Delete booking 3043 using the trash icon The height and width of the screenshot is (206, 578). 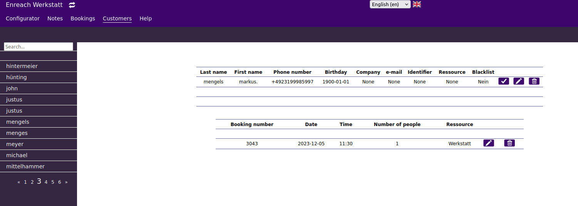tap(509, 143)
